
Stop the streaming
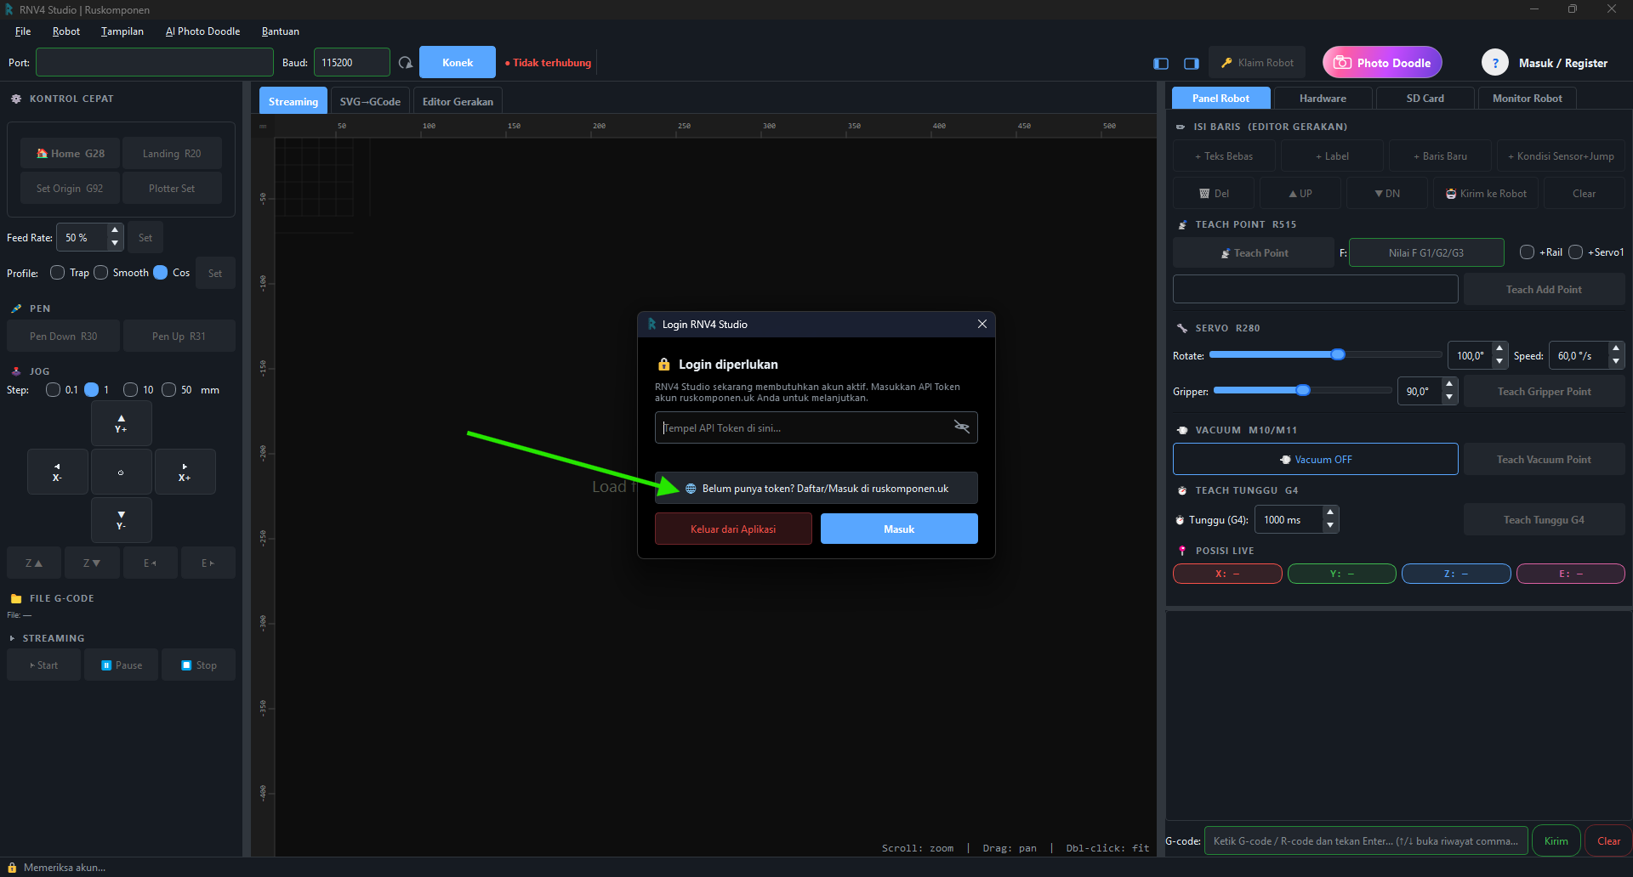click(199, 665)
